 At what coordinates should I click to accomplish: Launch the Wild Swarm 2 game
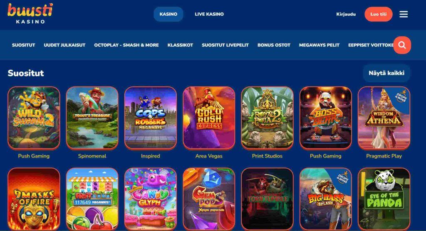click(34, 118)
